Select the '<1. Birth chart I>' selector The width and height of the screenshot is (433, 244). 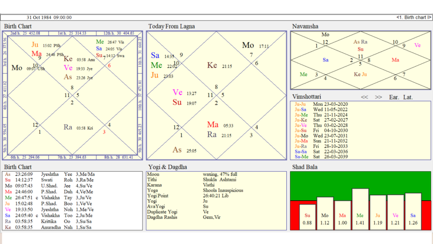pyautogui.click(x=414, y=17)
